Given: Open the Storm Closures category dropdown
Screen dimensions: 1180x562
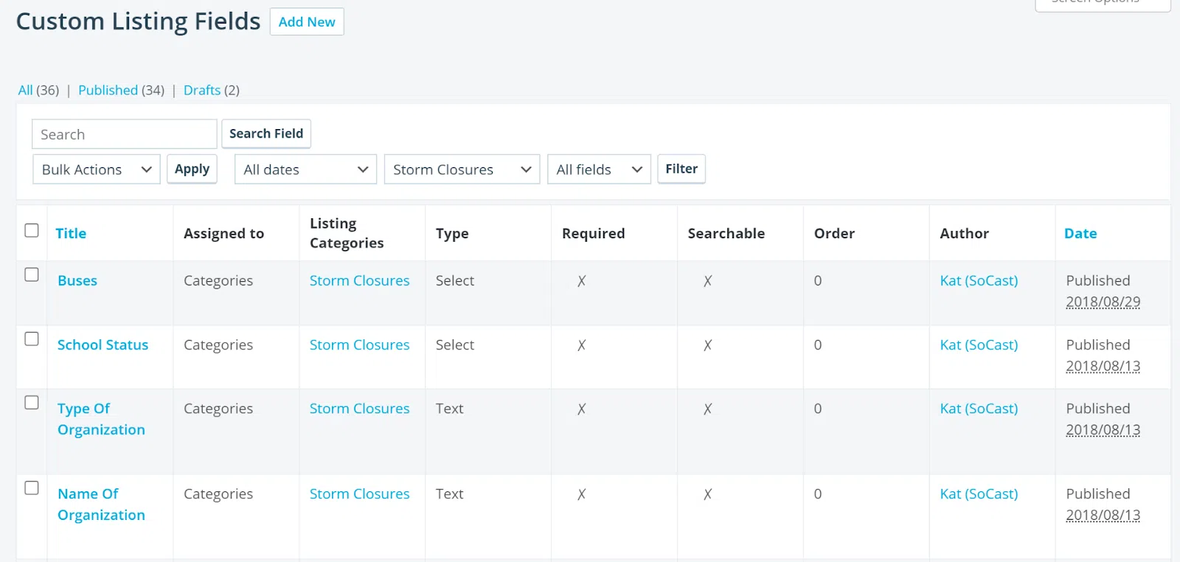Looking at the screenshot, I should [462, 170].
